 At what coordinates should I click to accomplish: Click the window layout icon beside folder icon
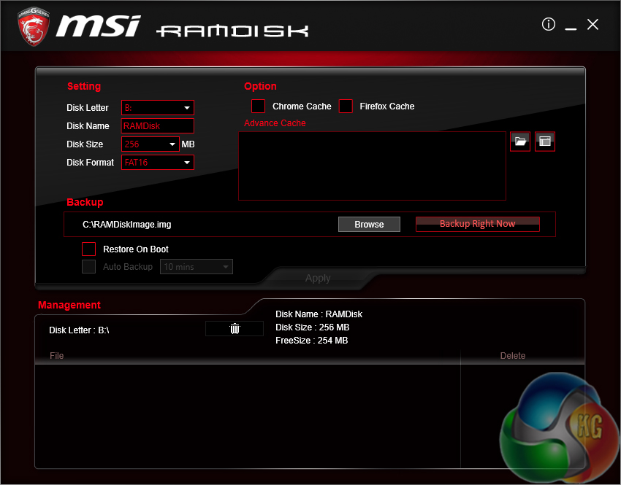click(x=544, y=141)
